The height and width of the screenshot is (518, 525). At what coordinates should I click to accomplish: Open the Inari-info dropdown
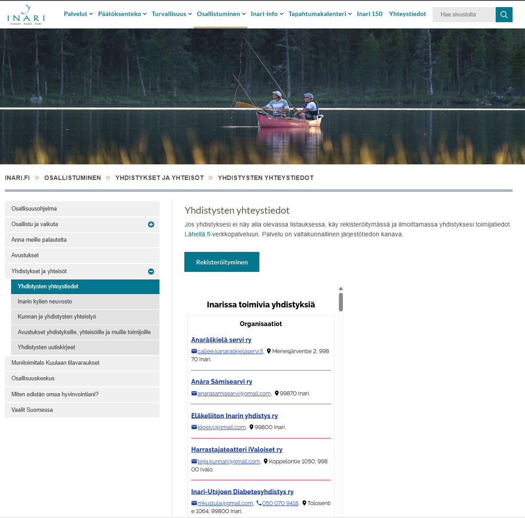[267, 14]
